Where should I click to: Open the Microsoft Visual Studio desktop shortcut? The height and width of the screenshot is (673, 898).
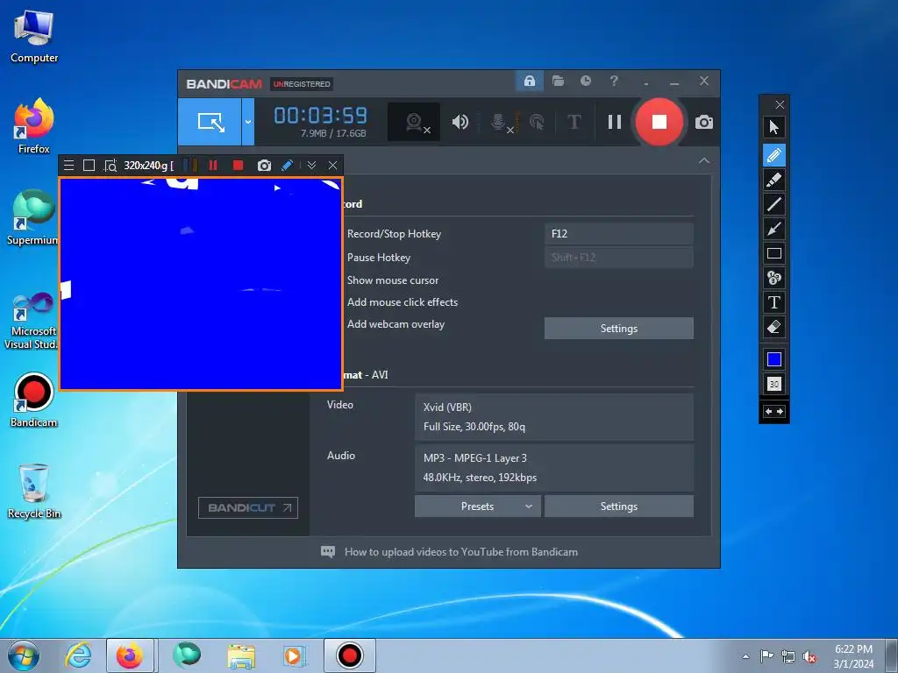point(32,321)
